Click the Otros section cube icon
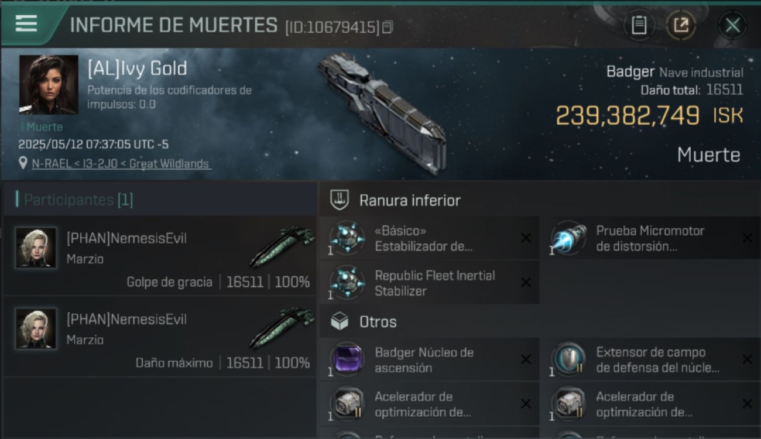This screenshot has width=761, height=439. click(340, 321)
